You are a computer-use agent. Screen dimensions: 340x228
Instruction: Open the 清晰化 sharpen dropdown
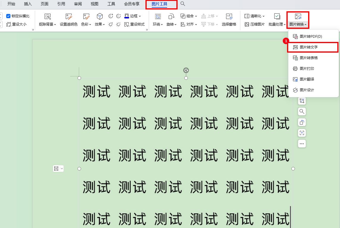click(x=255, y=16)
